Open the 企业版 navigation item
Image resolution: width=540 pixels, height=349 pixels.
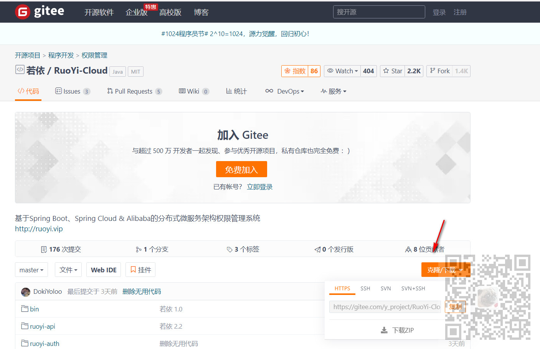137,12
